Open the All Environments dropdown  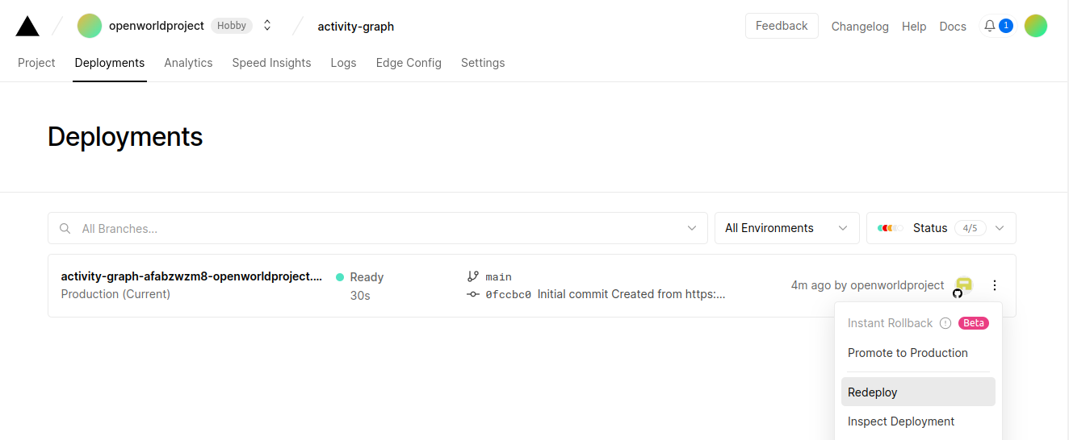coord(786,228)
